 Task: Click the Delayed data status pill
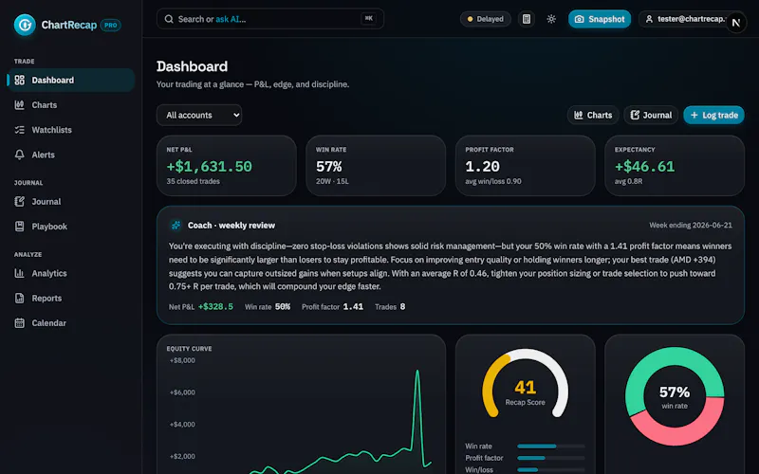click(485, 19)
